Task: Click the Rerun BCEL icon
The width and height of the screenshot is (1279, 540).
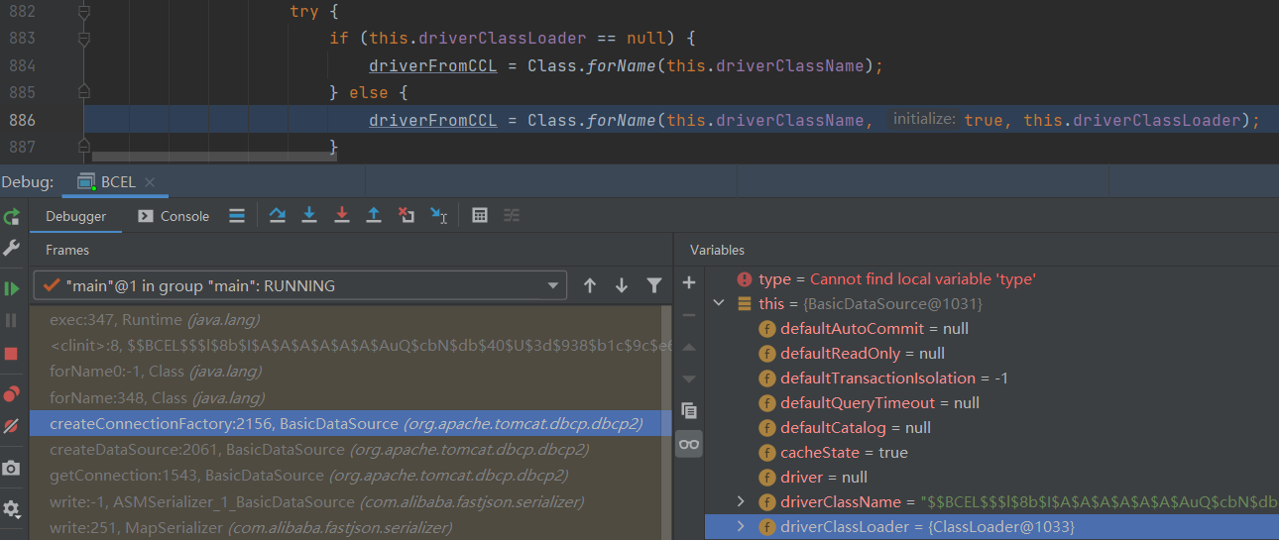Action: point(11,217)
